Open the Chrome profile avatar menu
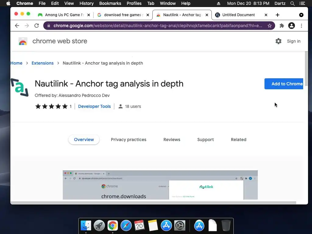Screen dimensions: 312x234 click(292, 26)
